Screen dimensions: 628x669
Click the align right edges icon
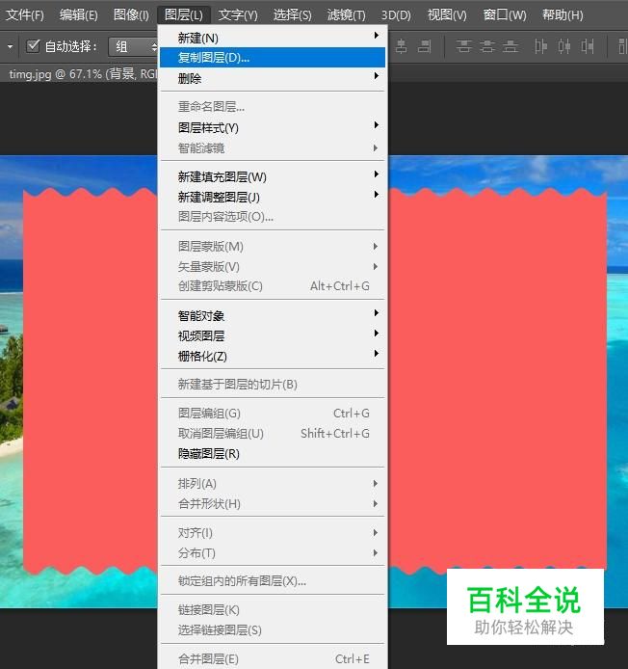point(424,46)
